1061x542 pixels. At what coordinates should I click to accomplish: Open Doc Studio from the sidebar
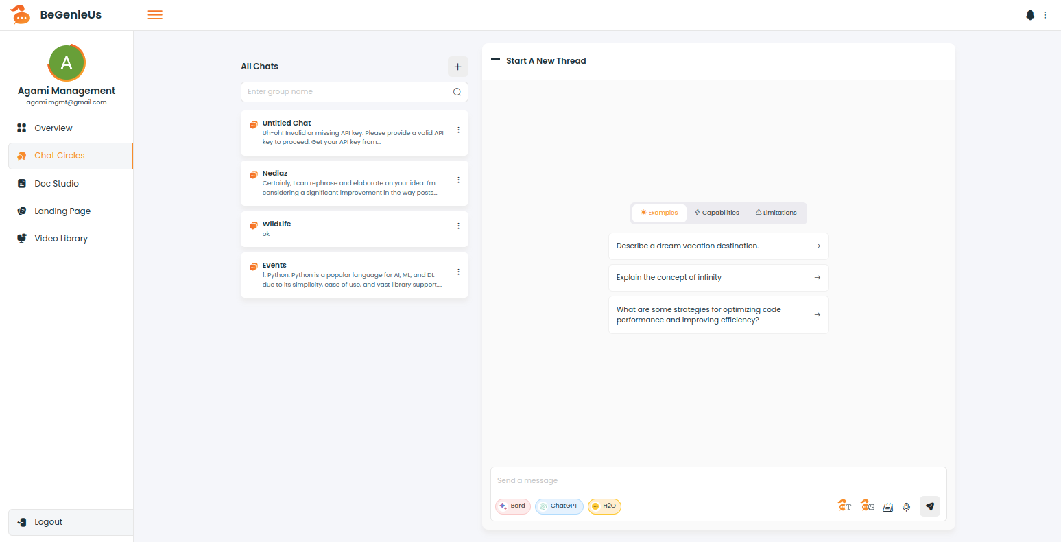56,184
